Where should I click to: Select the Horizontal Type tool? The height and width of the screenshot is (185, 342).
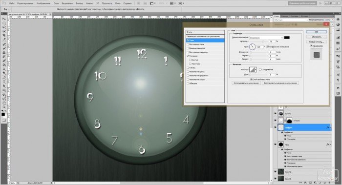(x=4, y=82)
